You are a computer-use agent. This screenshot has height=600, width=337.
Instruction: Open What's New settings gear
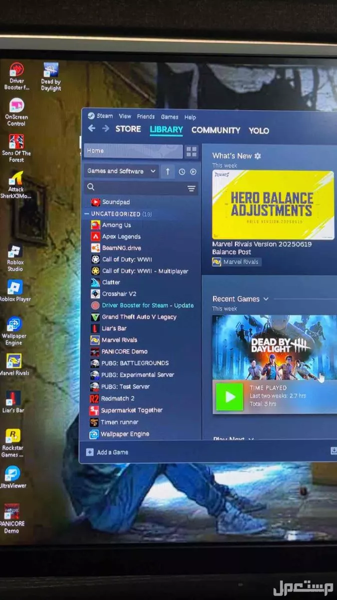click(x=258, y=156)
